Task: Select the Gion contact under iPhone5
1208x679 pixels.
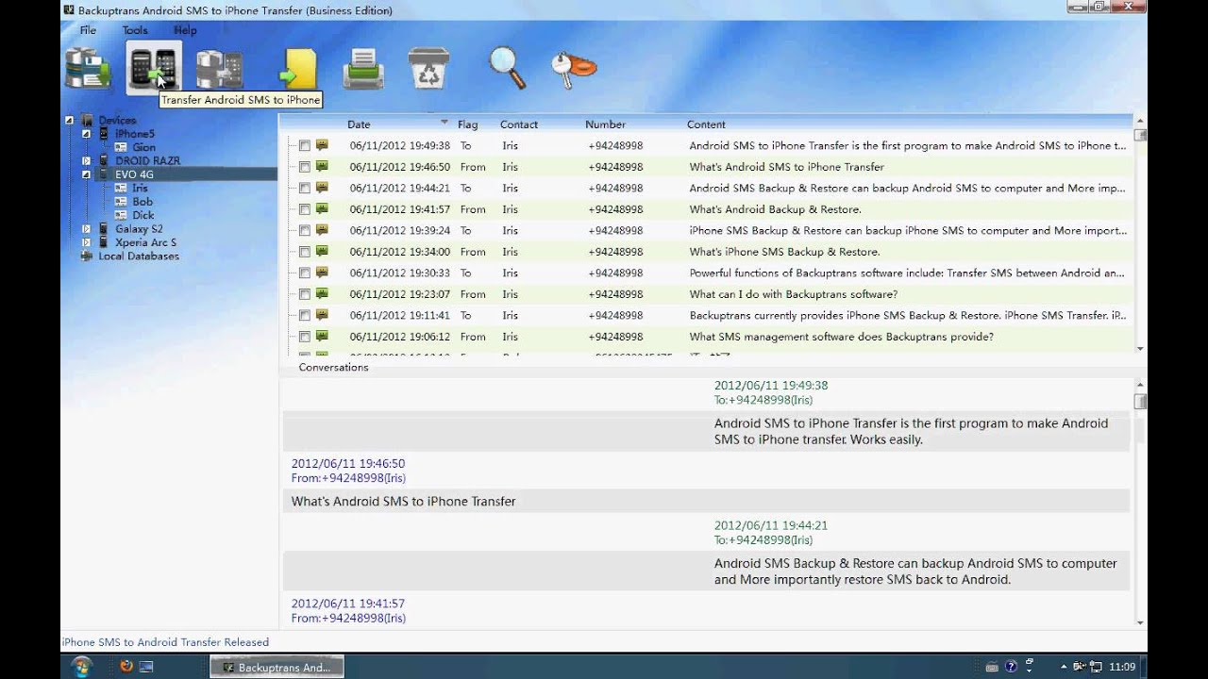Action: tap(143, 147)
